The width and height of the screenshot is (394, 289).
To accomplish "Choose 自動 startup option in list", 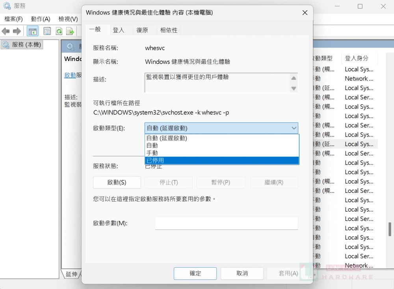I will click(222, 145).
